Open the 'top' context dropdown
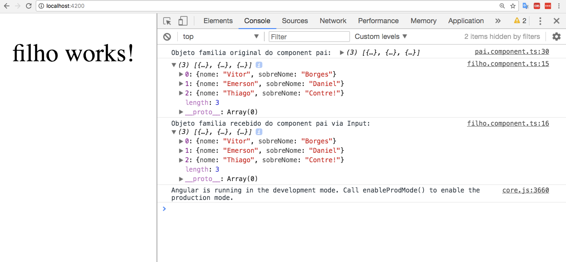 point(221,37)
